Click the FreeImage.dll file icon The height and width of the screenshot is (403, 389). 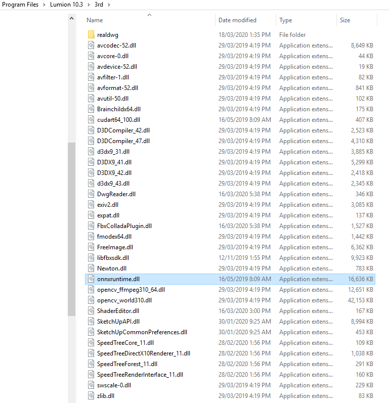(91, 247)
